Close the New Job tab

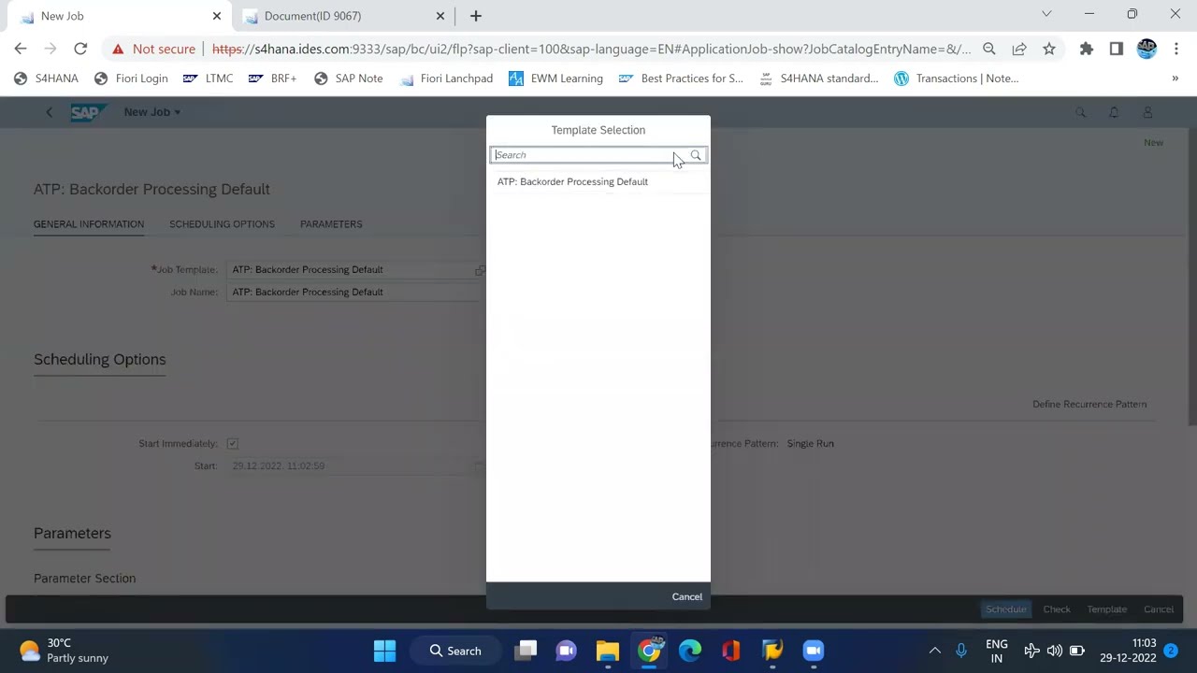(x=217, y=16)
